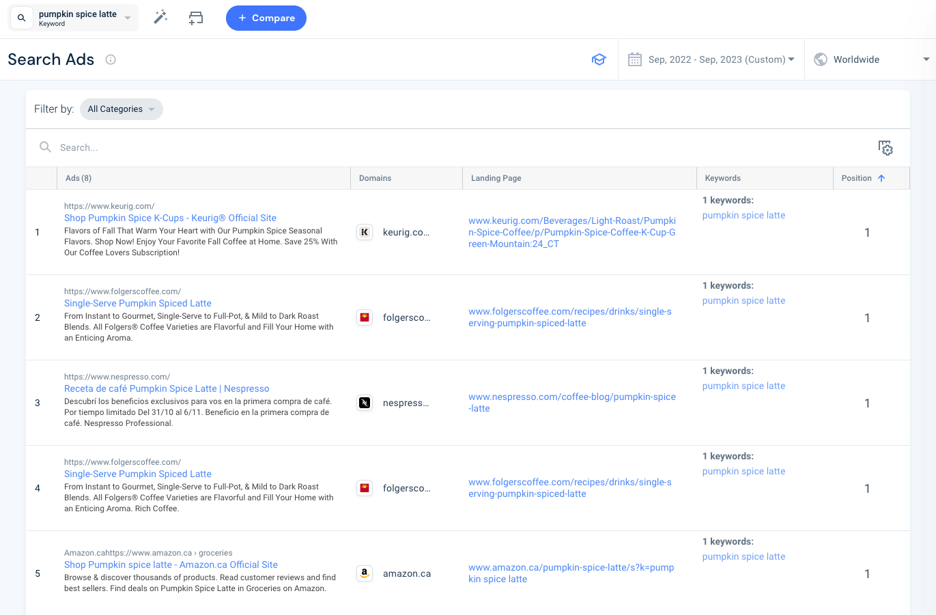Click the keyword link in the Keurig row
936x615 pixels.
(743, 215)
